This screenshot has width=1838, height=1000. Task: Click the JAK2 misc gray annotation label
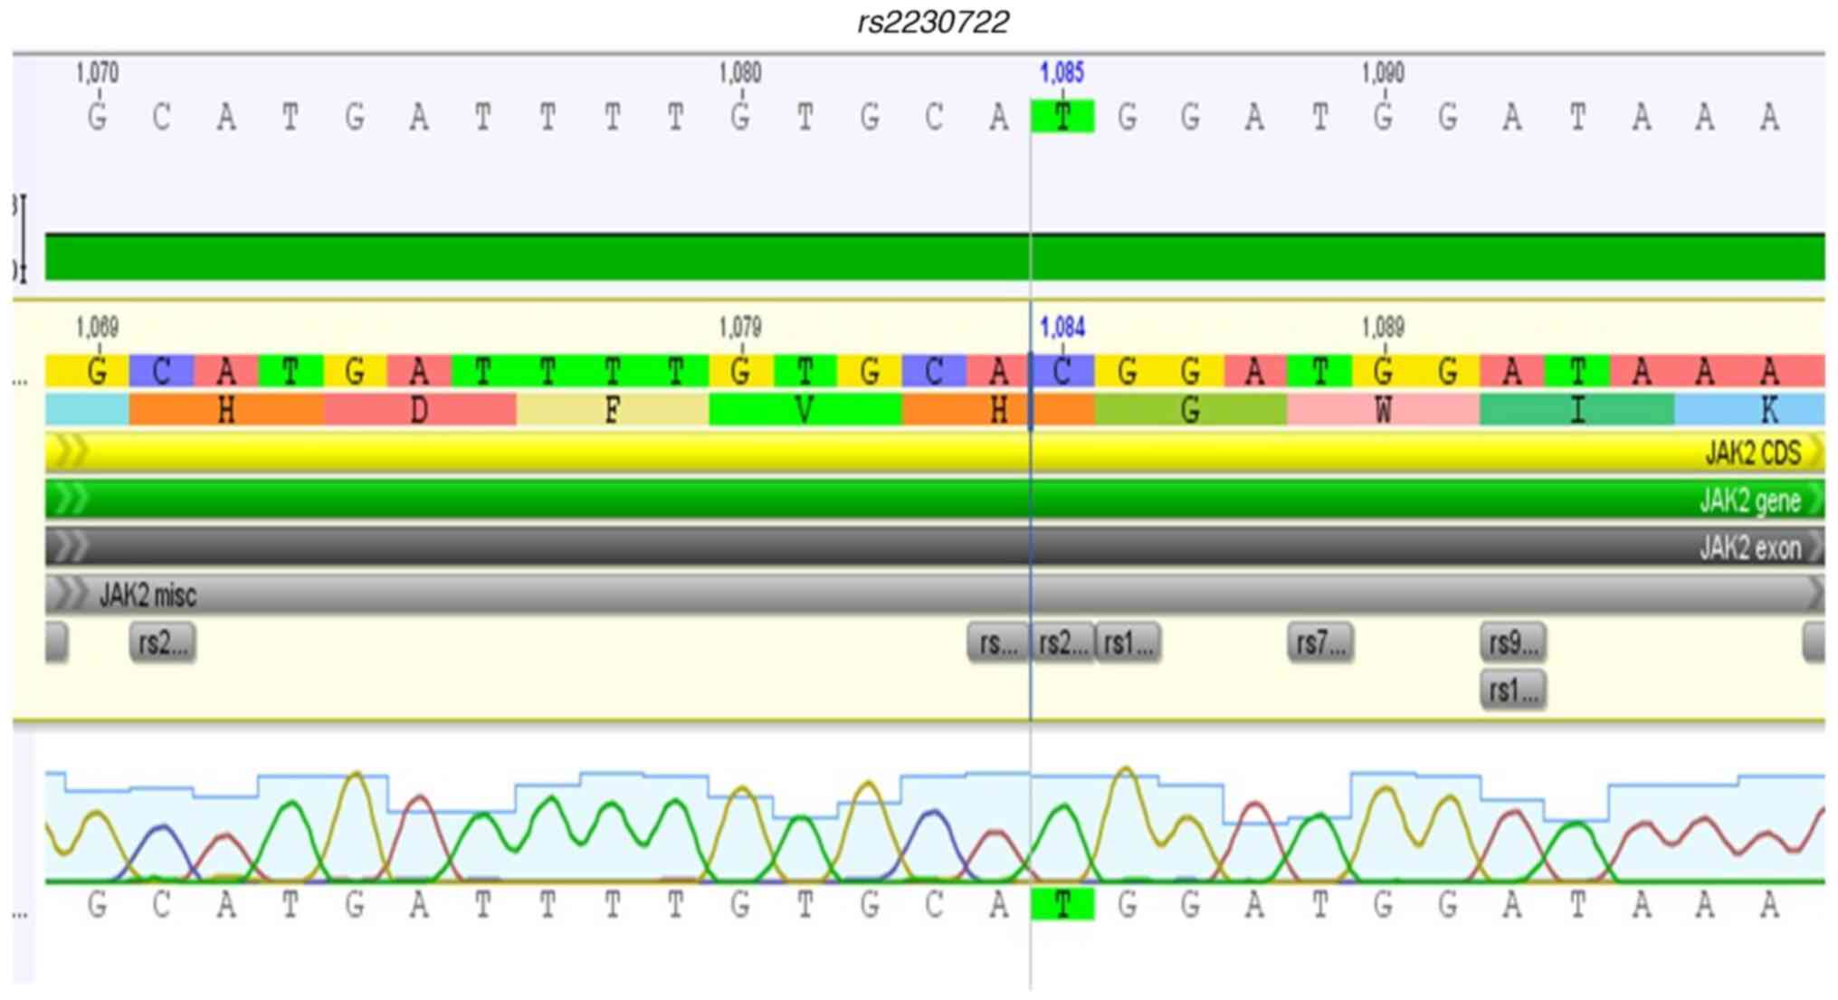click(148, 595)
